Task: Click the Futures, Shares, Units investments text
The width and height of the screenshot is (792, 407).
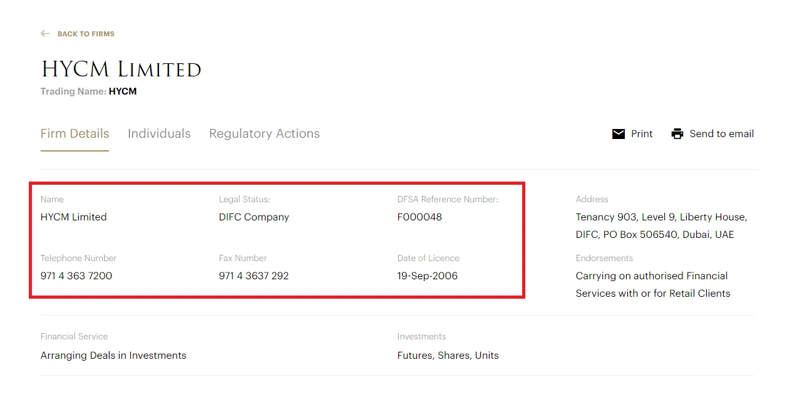Action: click(448, 356)
